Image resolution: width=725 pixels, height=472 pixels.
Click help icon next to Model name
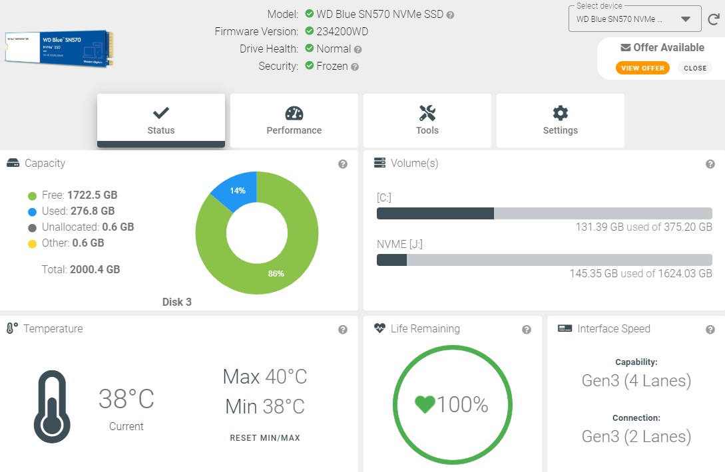click(450, 15)
